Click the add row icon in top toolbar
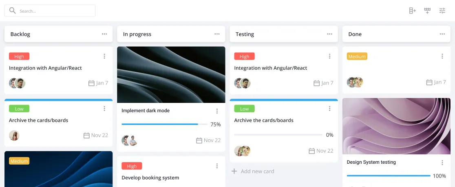Screen dimensions: 455x187 pyautogui.click(x=427, y=11)
